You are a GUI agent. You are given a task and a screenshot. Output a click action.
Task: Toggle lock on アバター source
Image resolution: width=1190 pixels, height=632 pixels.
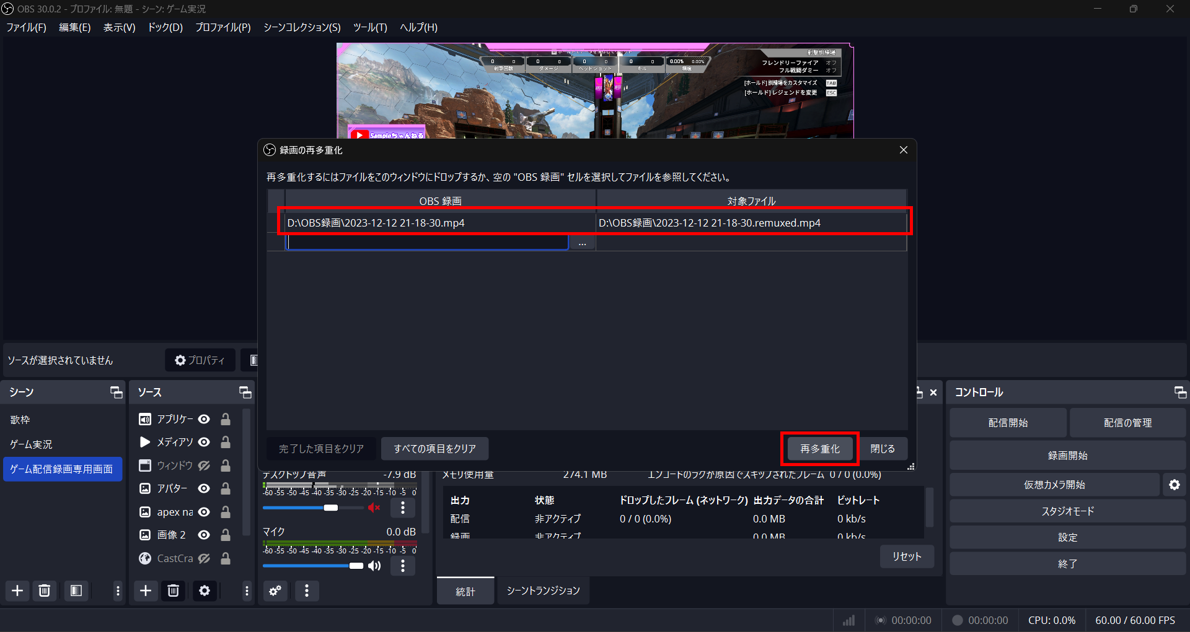226,488
